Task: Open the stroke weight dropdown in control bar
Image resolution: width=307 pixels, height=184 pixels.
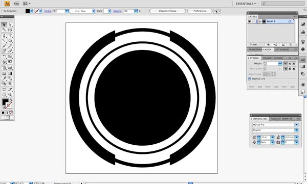Action: pos(67,11)
